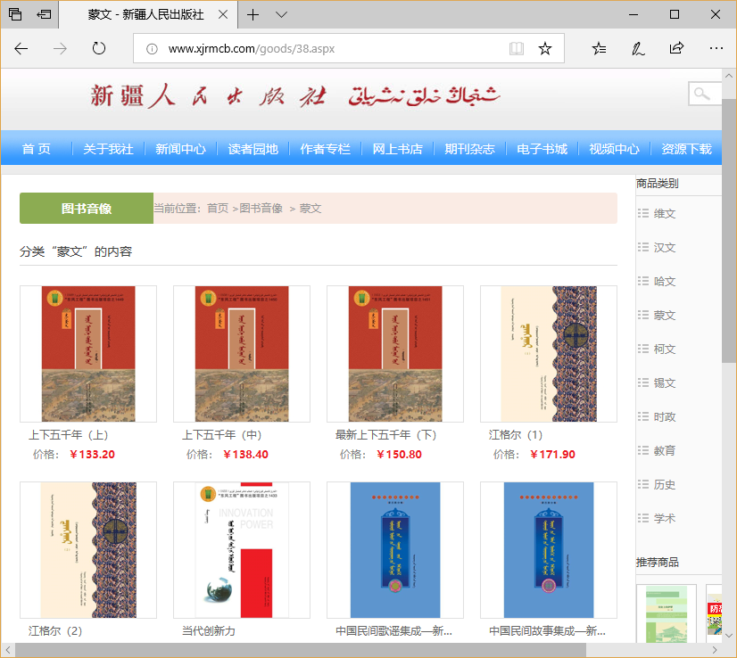Select the 历史 category in the sidebar
This screenshot has width=737, height=658.
click(x=665, y=484)
